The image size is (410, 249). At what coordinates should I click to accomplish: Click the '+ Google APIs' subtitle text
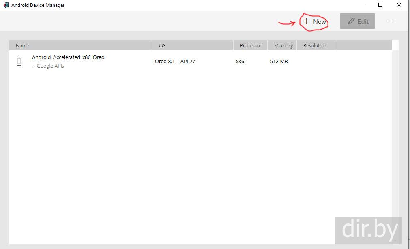(48, 66)
